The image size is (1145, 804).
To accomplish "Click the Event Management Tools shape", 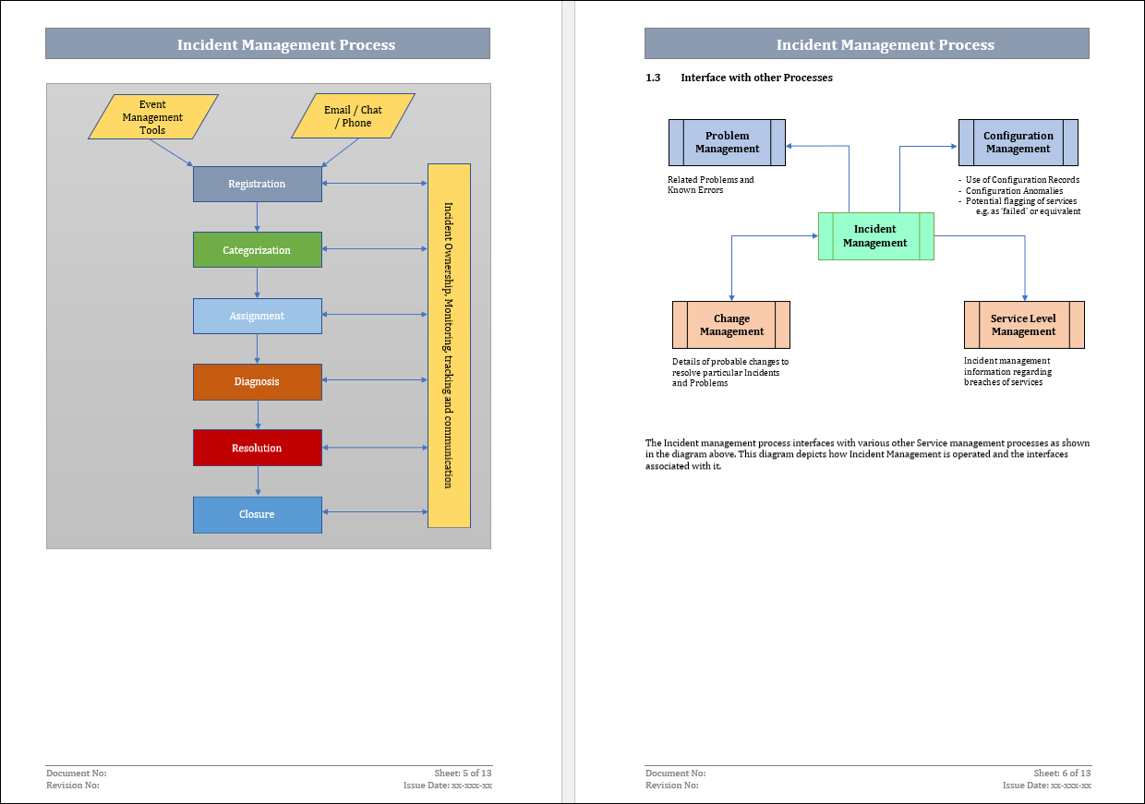I will click(x=153, y=117).
